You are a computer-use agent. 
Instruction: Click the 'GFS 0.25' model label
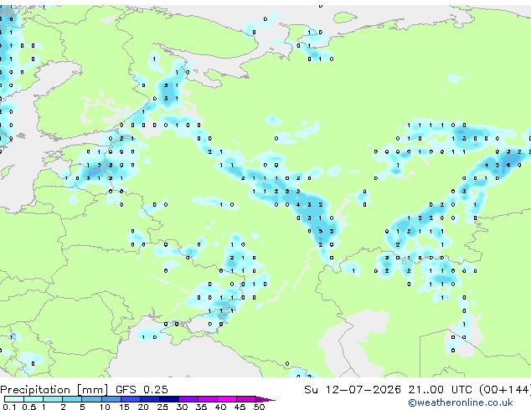pos(142,389)
